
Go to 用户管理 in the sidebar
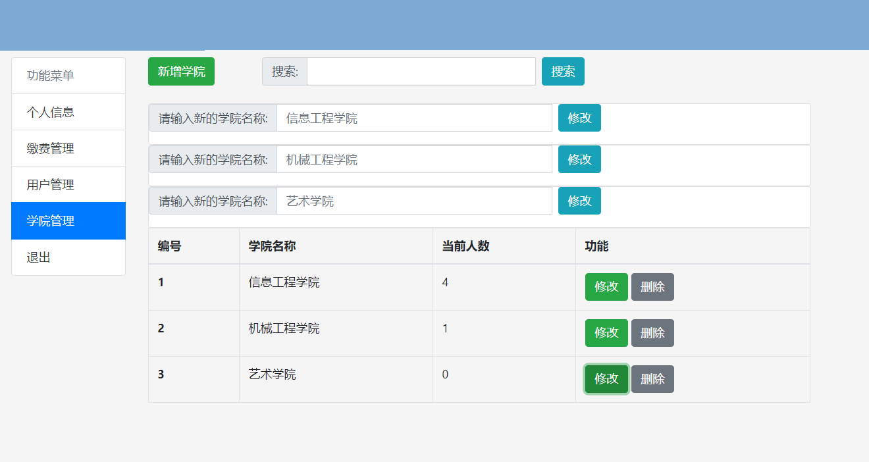[x=68, y=184]
